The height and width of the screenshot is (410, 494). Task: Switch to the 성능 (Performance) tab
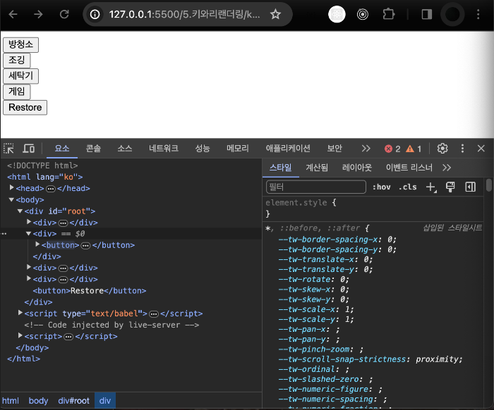(203, 149)
